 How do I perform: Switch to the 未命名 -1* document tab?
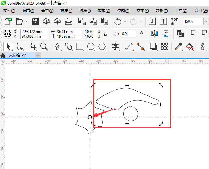point(17,55)
